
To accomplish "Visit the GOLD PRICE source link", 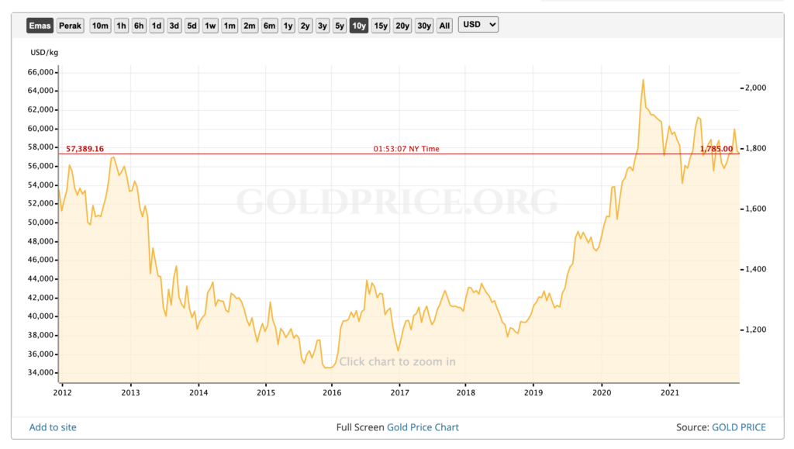I will tap(739, 427).
